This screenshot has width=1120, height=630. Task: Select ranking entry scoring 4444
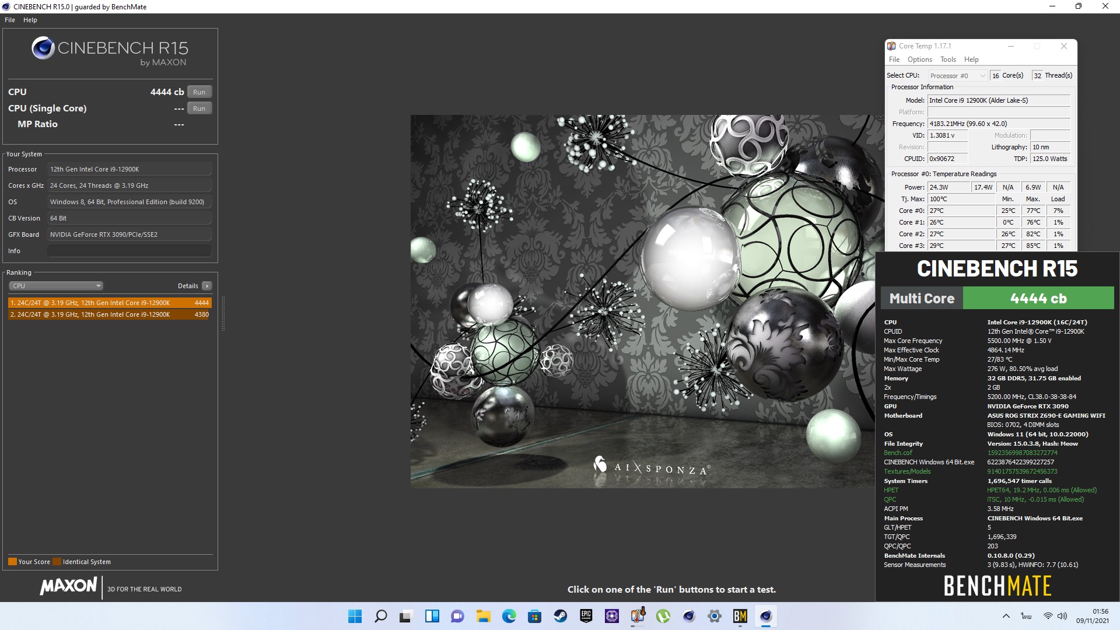pyautogui.click(x=110, y=303)
